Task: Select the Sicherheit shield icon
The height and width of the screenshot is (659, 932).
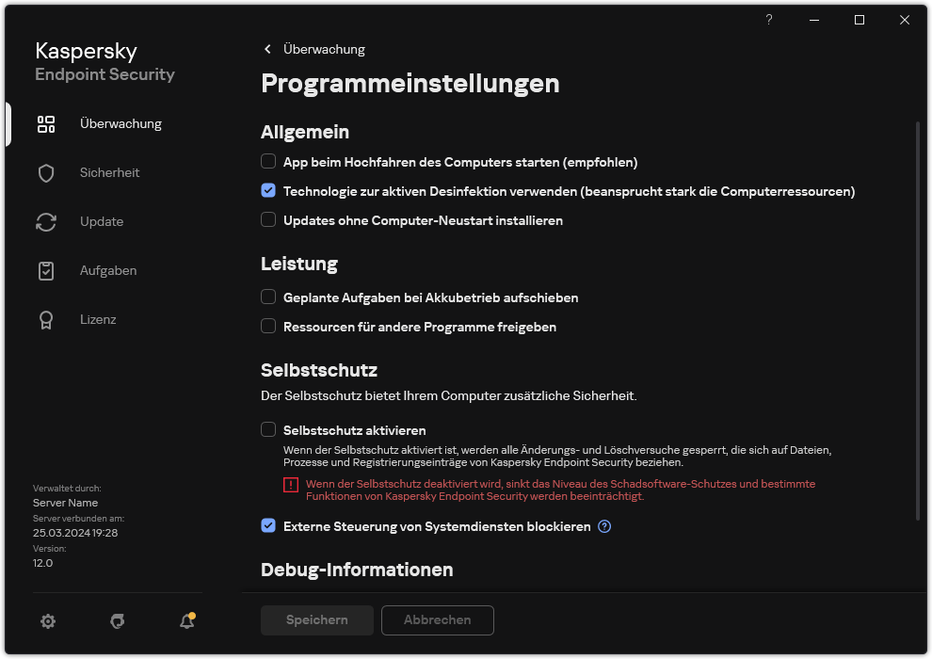Action: pyautogui.click(x=46, y=172)
